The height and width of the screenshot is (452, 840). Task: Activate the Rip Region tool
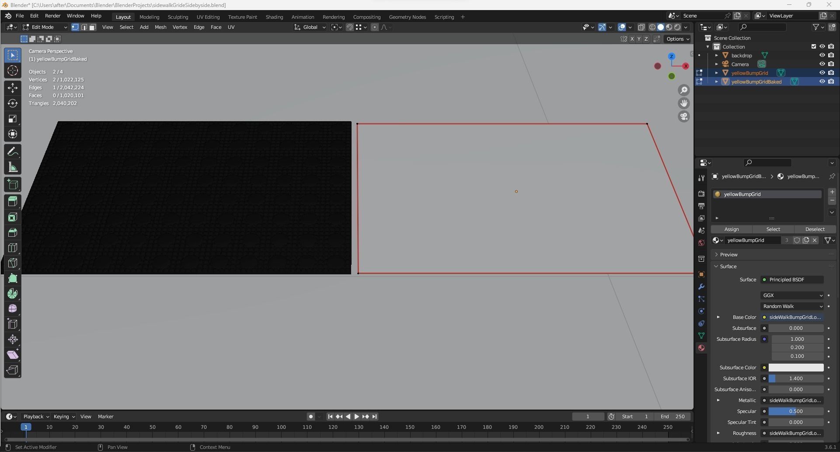click(x=13, y=370)
